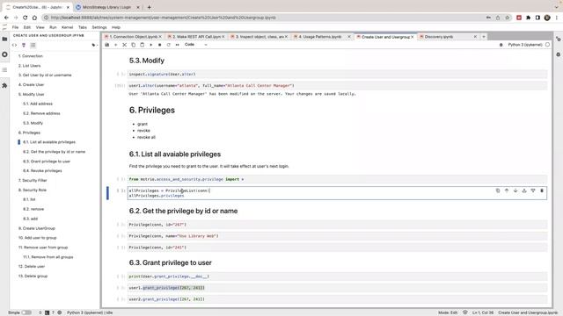Copy selected cell using toolbar copy icon
Screen dimensions: 563x316
tap(133, 45)
